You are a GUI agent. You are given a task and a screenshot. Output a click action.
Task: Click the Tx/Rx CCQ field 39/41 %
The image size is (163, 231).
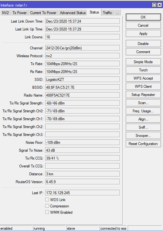(82, 158)
